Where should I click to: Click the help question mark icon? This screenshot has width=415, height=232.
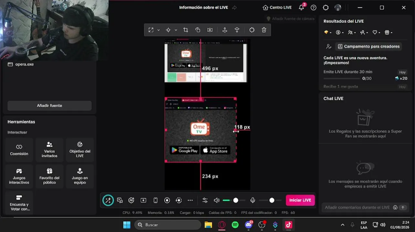[314, 7]
